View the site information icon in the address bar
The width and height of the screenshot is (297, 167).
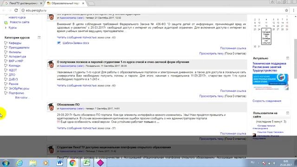(23, 10)
